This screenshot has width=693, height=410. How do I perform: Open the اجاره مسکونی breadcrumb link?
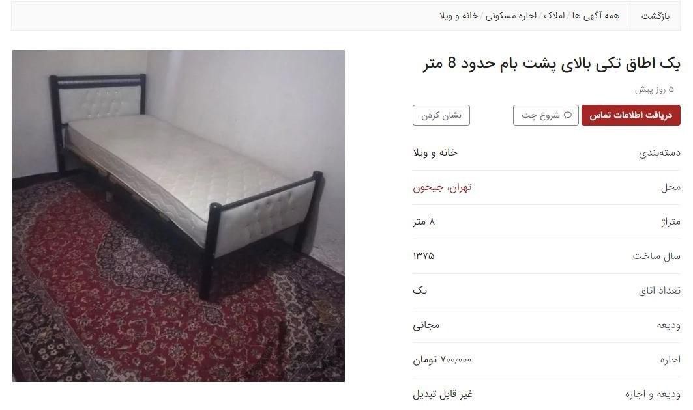(x=511, y=16)
